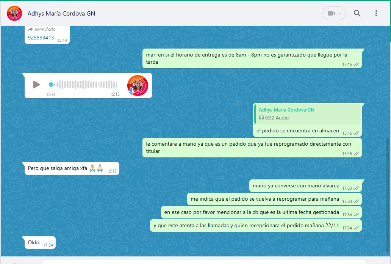The image size is (391, 264).
Task: Click the sender avatar on the voice message
Action: pos(138,85)
